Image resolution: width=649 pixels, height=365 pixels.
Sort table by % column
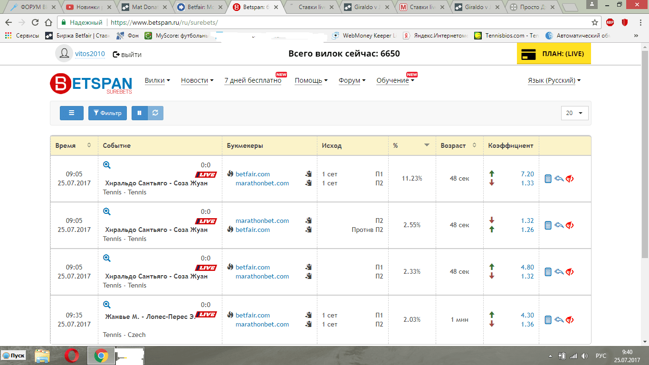427,145
